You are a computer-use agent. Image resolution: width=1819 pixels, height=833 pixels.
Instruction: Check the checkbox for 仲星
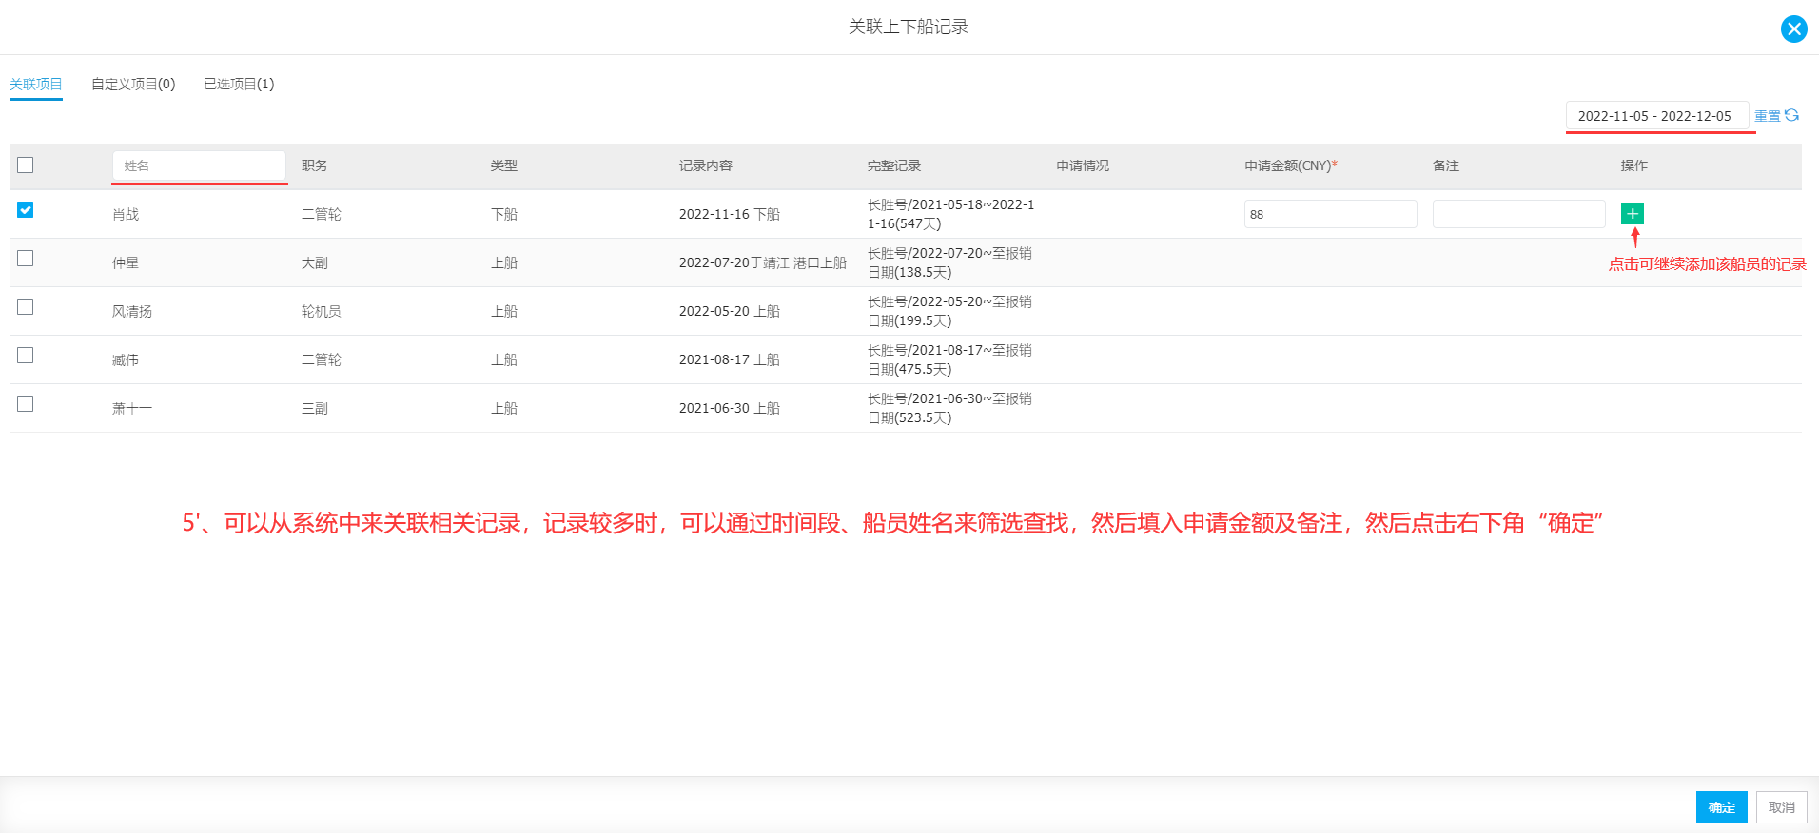tap(26, 259)
